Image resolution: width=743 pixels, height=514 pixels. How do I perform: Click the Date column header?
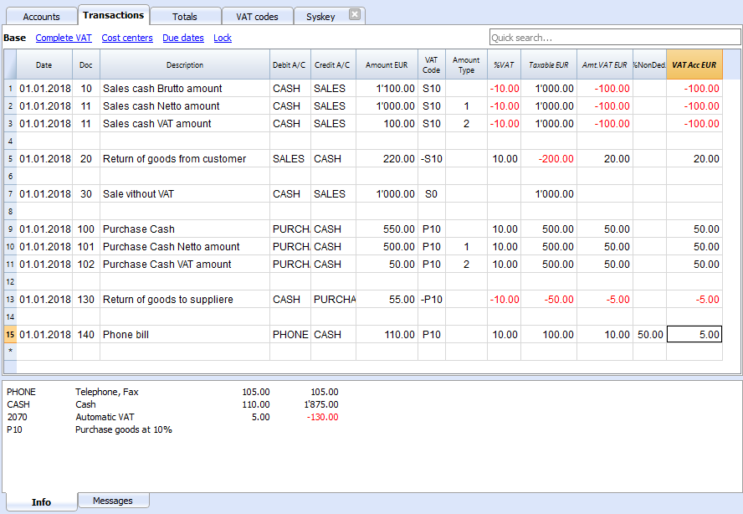tap(44, 65)
